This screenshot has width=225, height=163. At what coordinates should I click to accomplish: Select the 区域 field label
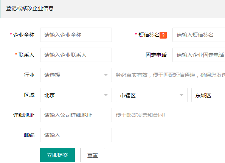point(29,95)
